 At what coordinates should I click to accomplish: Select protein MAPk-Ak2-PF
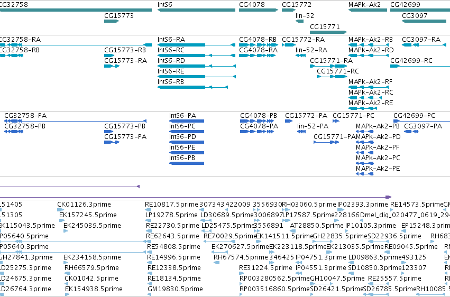click(365, 153)
